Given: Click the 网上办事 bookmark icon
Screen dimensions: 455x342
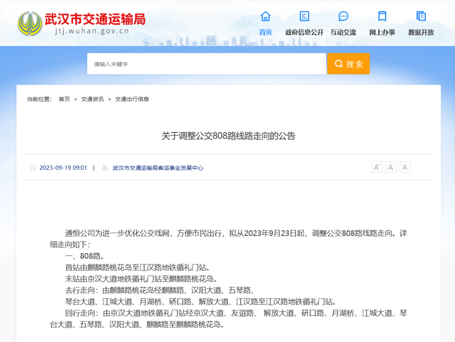Looking at the screenshot, I should pos(382,16).
